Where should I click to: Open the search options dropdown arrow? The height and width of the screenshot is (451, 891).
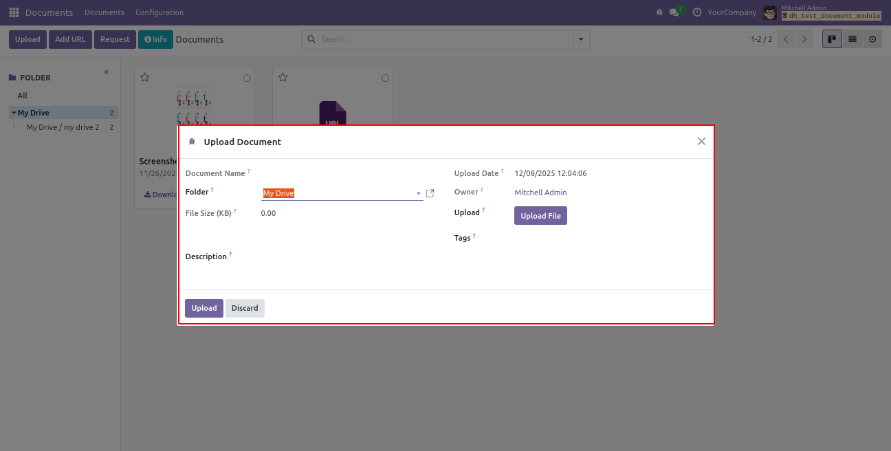(x=582, y=40)
